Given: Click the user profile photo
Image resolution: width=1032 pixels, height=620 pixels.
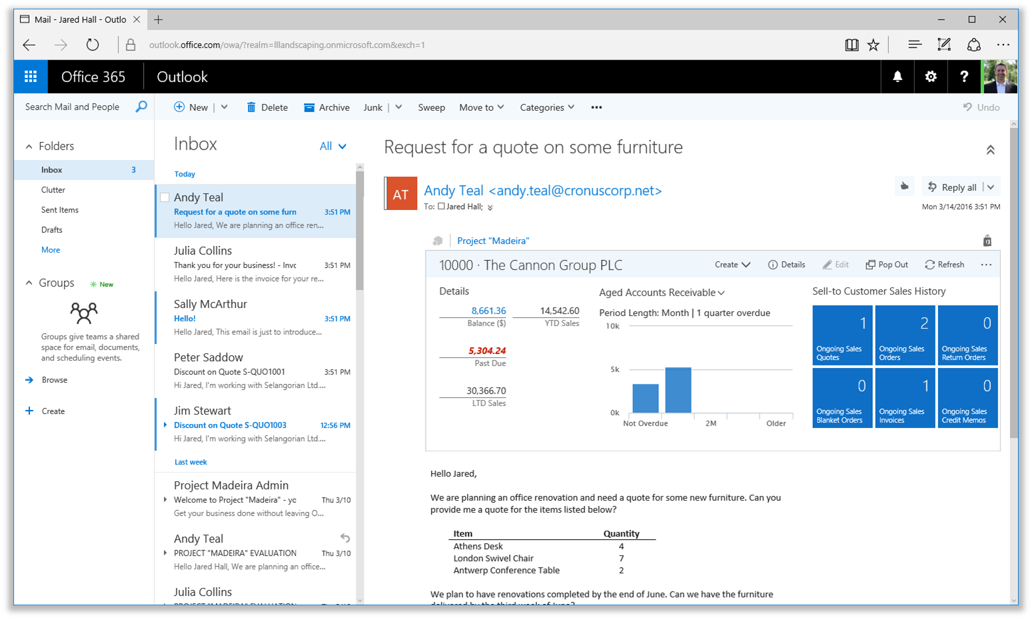Looking at the screenshot, I should pos(1000,77).
